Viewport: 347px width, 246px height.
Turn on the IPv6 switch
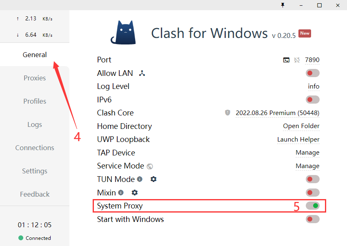click(x=312, y=100)
